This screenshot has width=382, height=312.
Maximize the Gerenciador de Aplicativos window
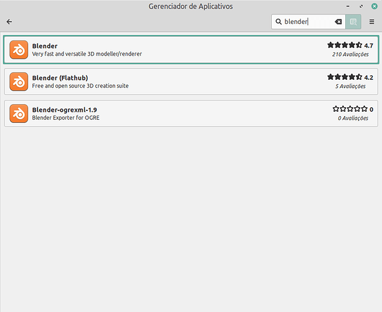coord(361,6)
